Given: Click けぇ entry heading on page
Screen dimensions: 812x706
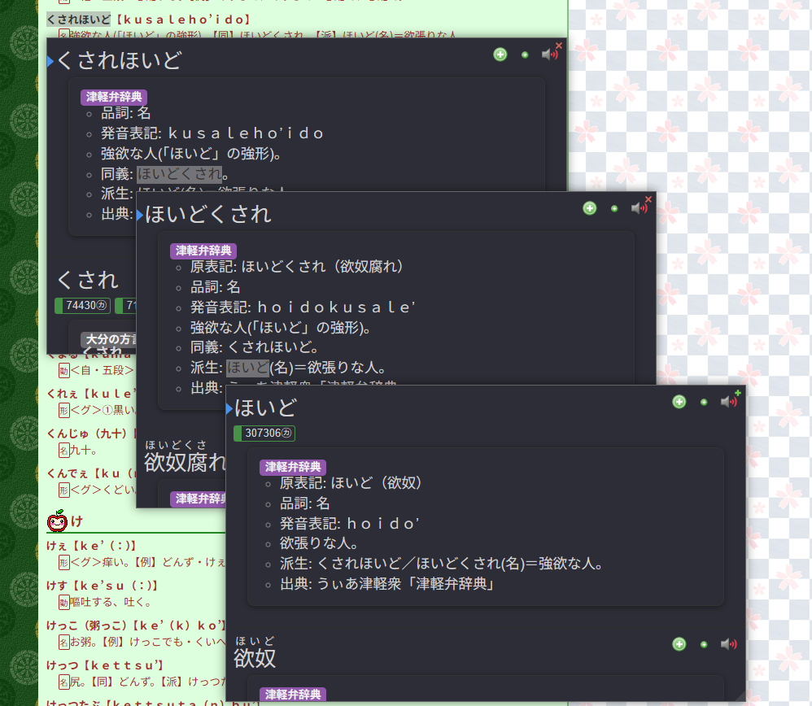Looking at the screenshot, I should pyautogui.click(x=91, y=546).
